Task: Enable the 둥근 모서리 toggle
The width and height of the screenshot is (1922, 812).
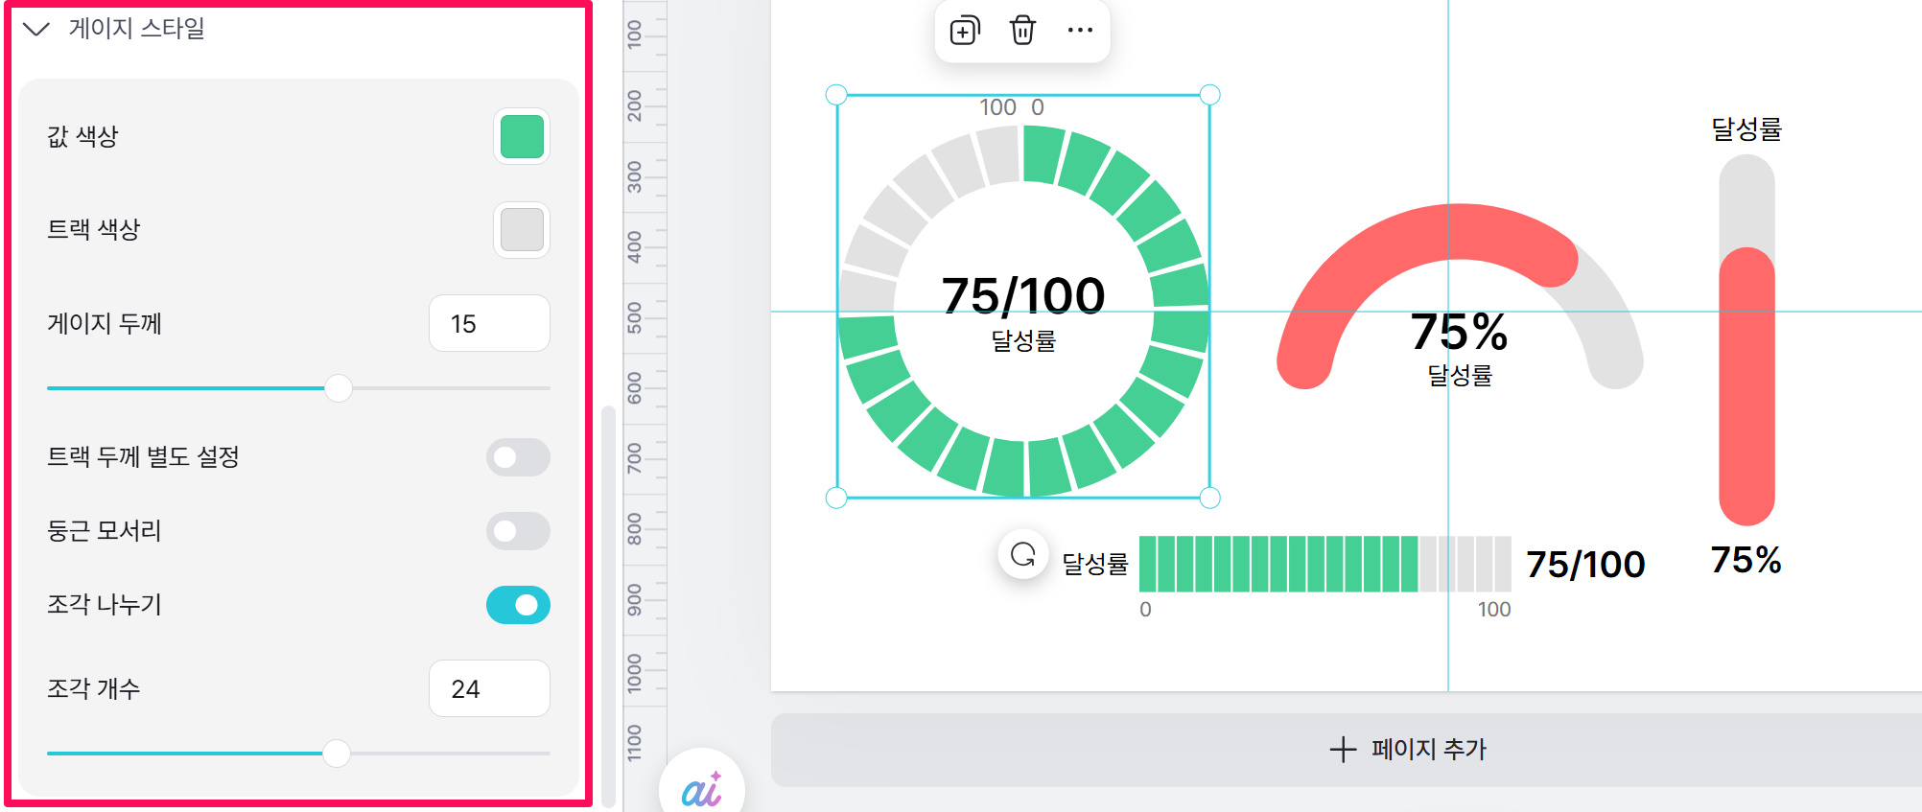Action: [518, 531]
